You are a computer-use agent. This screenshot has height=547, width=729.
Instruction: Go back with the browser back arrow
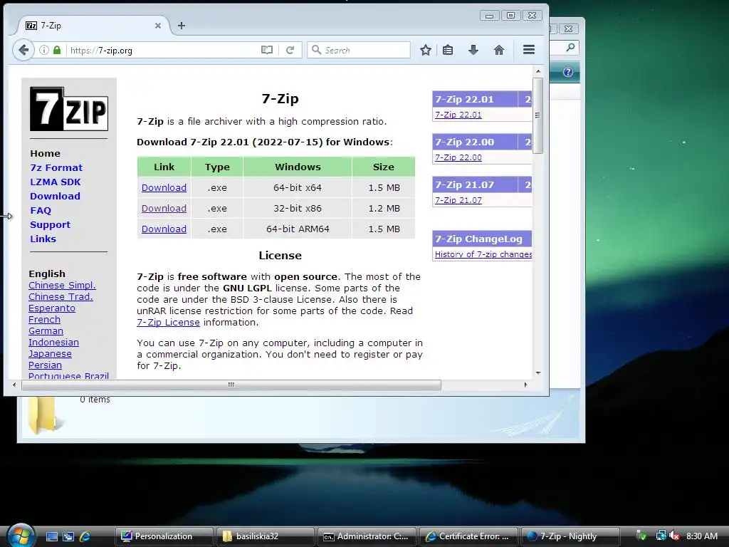pos(23,50)
